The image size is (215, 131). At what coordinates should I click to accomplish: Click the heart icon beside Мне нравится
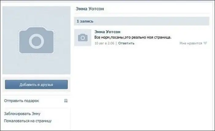(205, 43)
